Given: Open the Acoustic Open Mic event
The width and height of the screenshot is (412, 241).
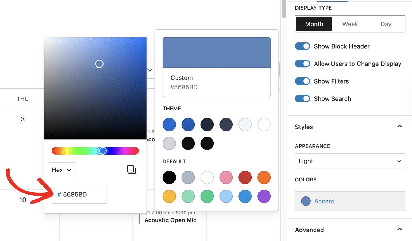Looking at the screenshot, I should coord(170,220).
